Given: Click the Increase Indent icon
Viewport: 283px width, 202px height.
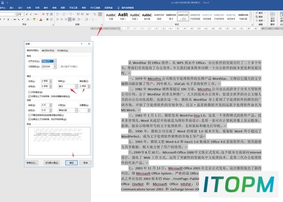Looking at the screenshot, I should [82, 14].
